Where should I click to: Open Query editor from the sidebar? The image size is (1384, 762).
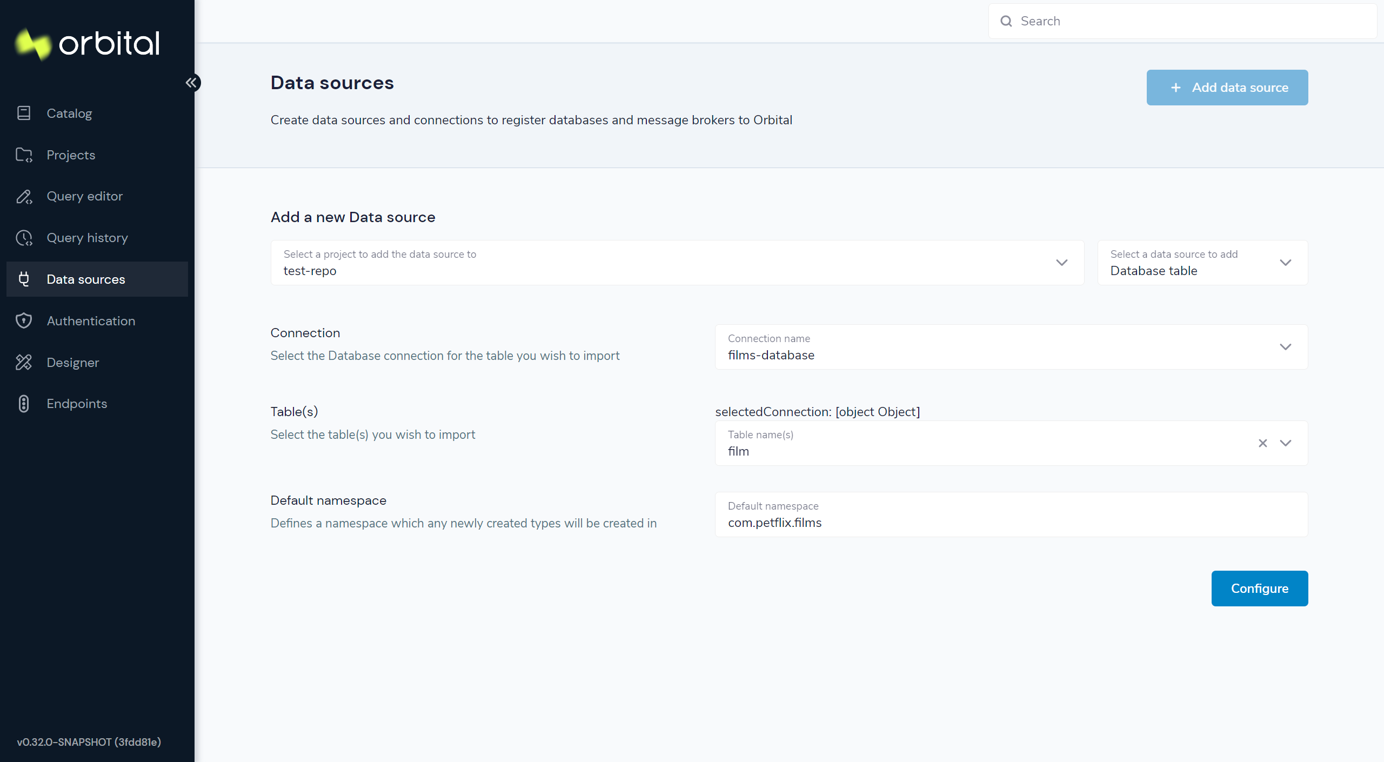click(x=97, y=196)
